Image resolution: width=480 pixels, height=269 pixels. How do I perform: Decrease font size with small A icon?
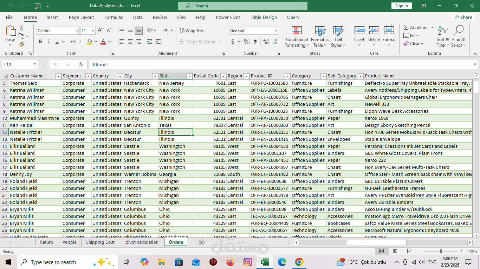[109, 31]
